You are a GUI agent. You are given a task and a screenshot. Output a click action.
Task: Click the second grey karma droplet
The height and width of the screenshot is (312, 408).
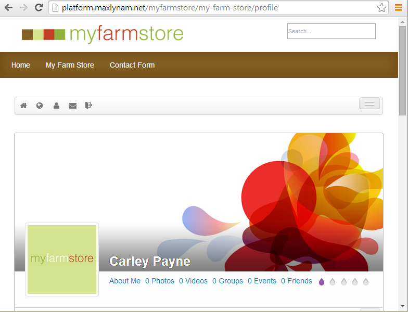tap(333, 282)
